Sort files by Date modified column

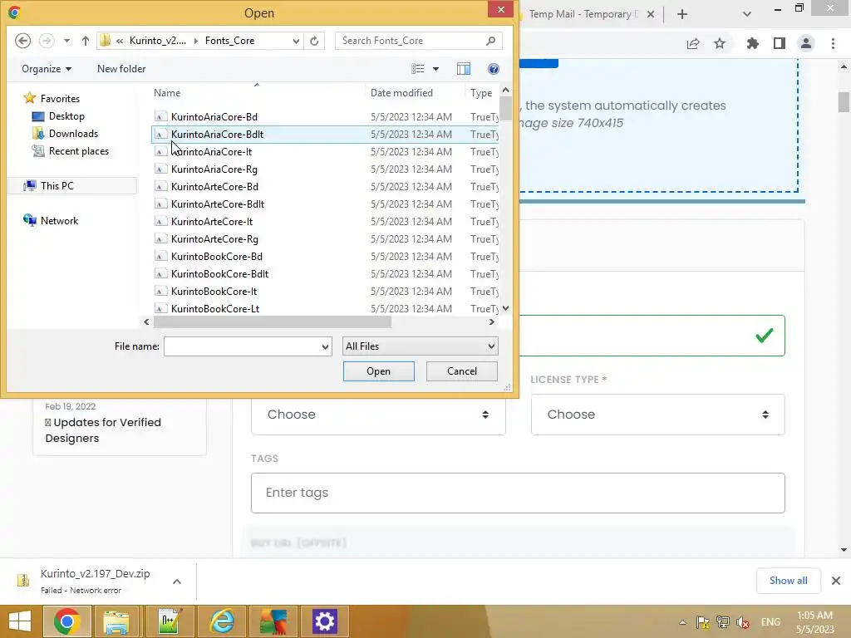(x=401, y=93)
